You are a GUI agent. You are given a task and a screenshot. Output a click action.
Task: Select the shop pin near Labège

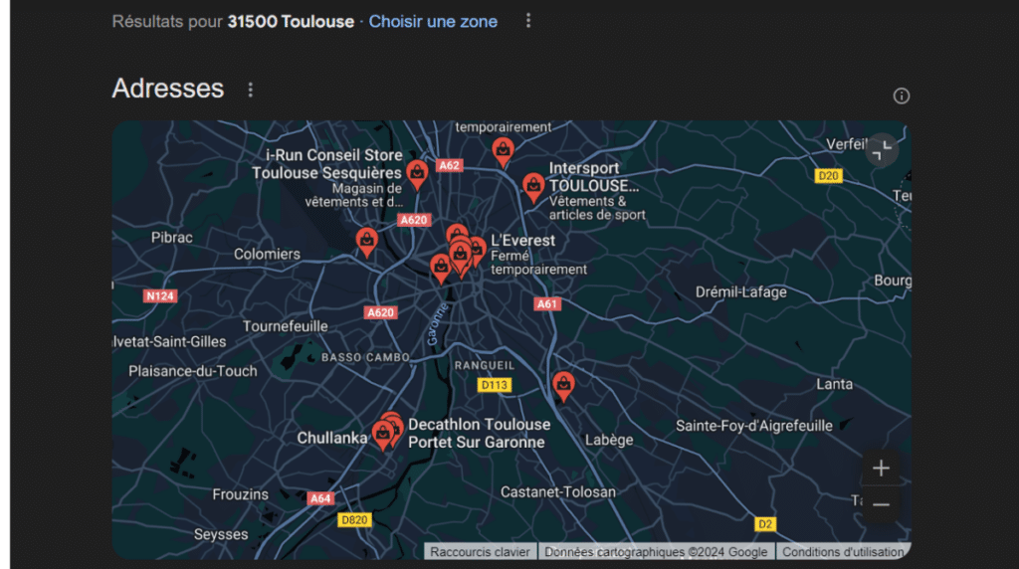tap(563, 387)
